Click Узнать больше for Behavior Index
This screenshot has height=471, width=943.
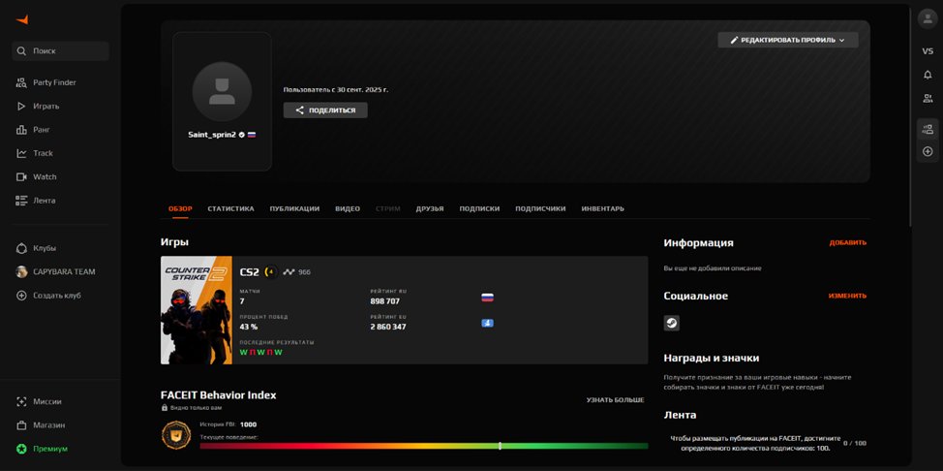pyautogui.click(x=615, y=400)
